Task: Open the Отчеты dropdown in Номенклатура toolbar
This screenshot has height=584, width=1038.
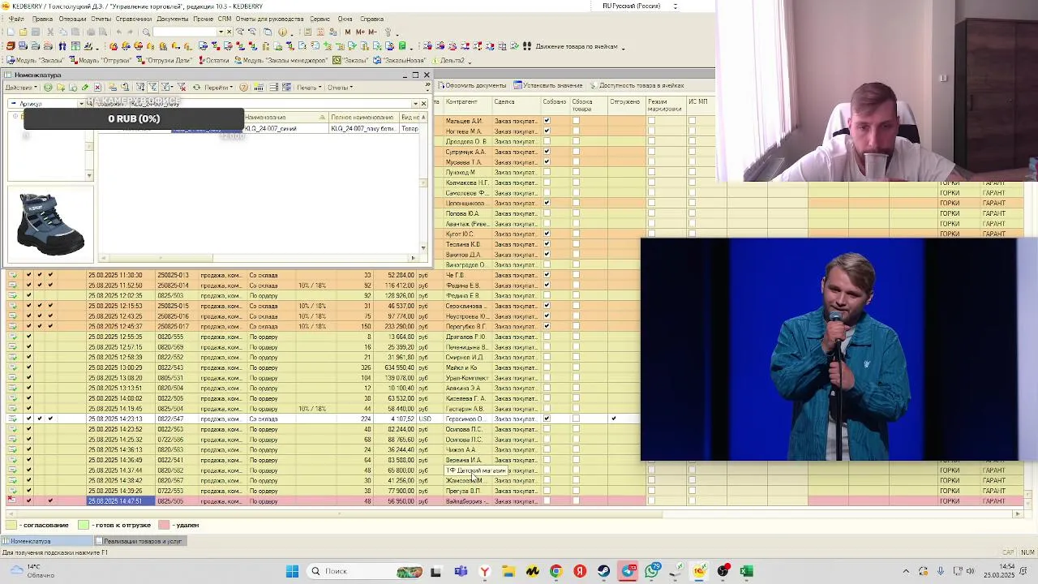Action: (340, 87)
